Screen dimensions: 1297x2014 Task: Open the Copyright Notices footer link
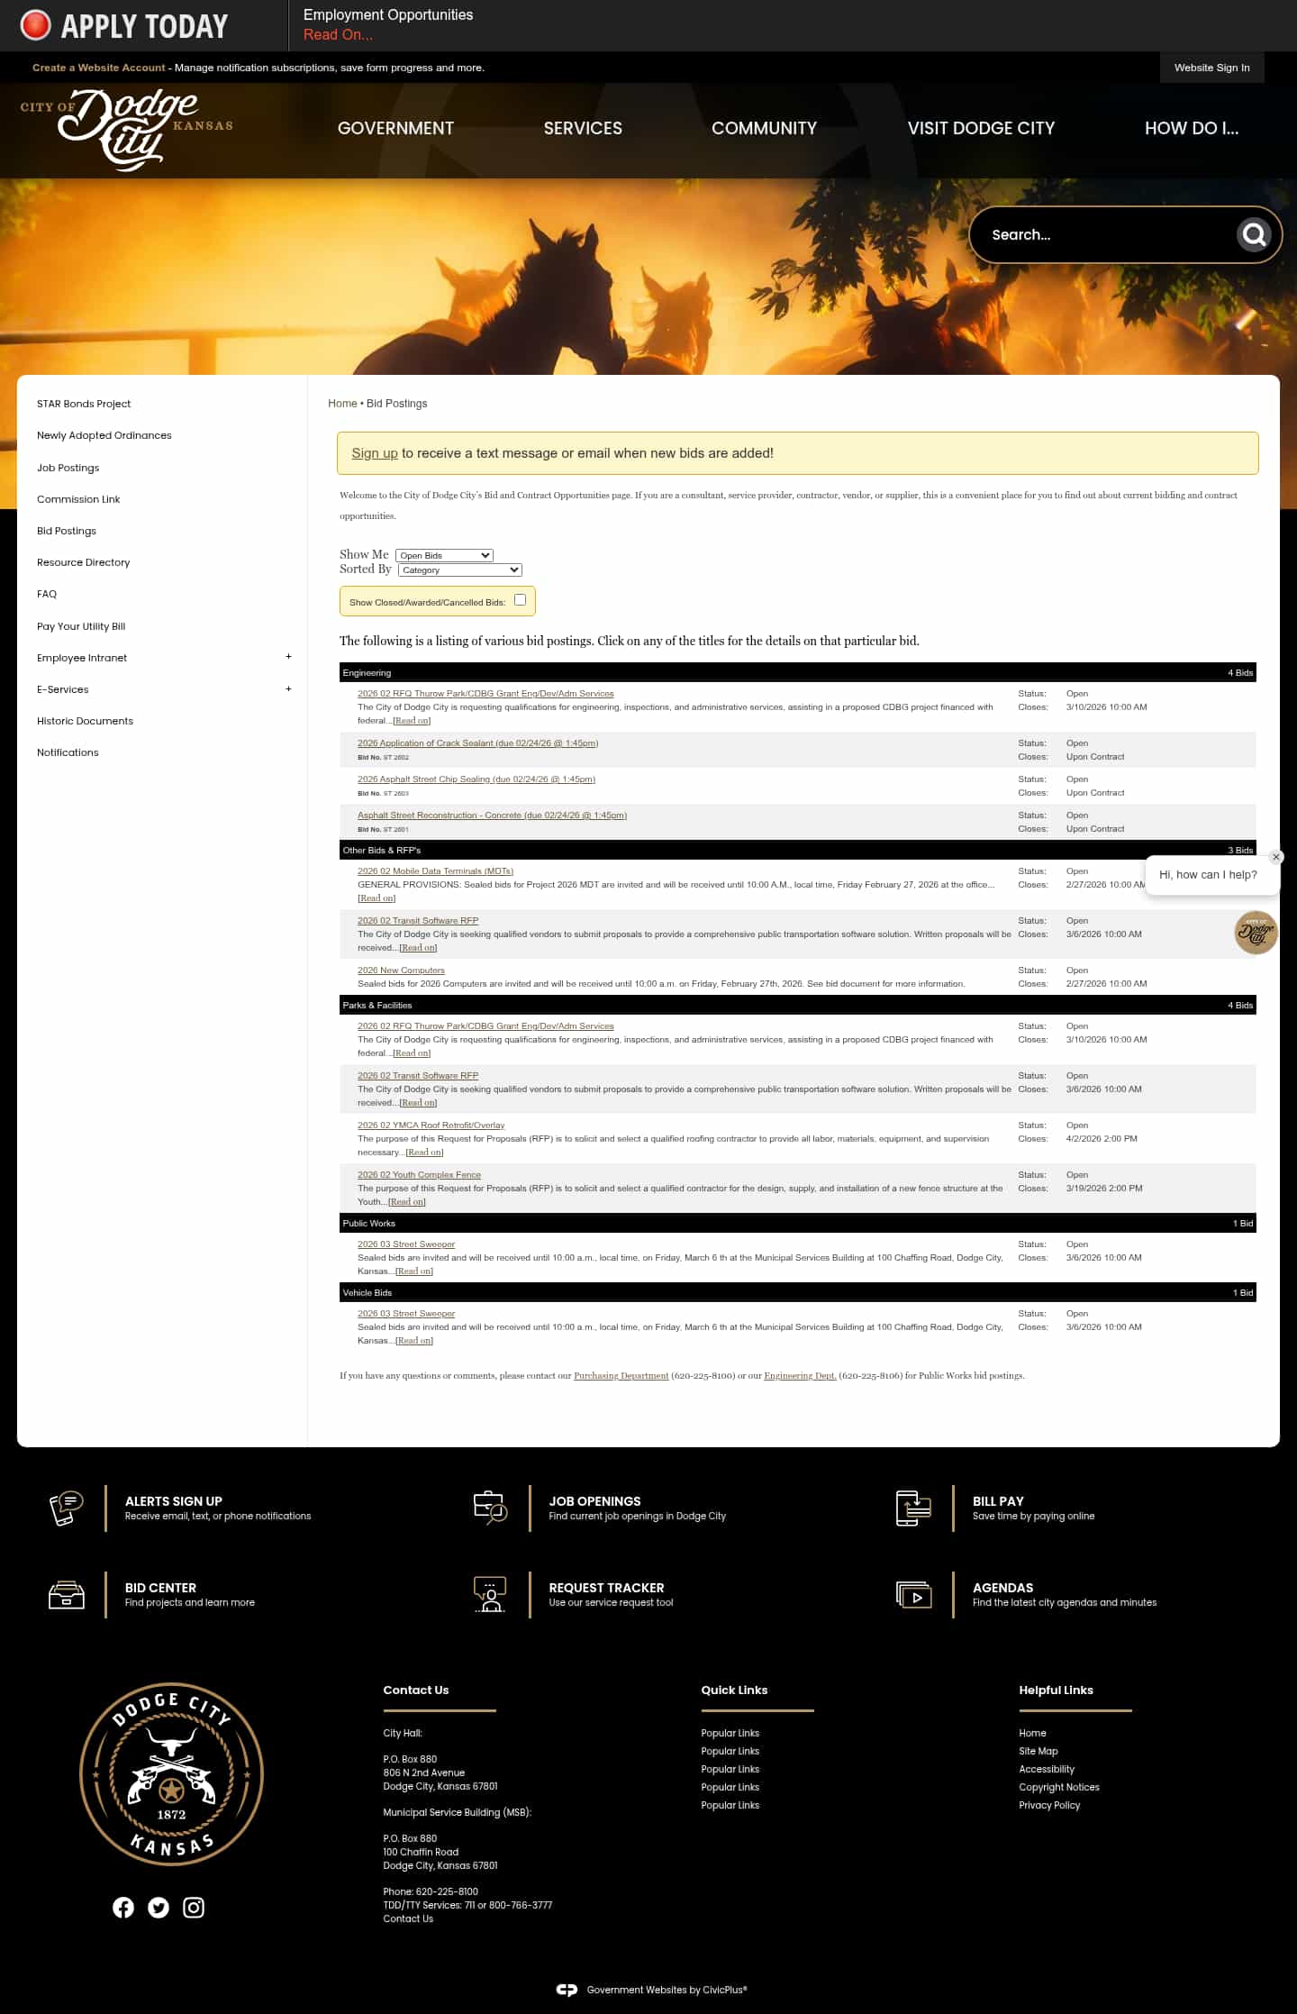click(x=1059, y=1787)
